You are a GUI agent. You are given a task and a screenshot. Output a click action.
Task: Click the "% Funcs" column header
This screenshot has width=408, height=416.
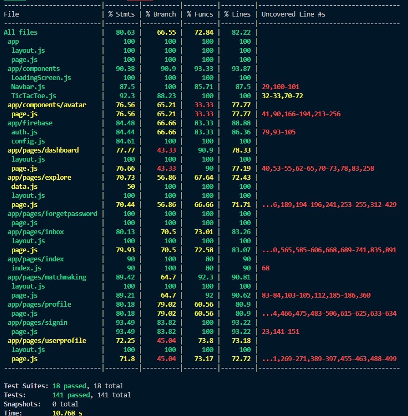(200, 14)
